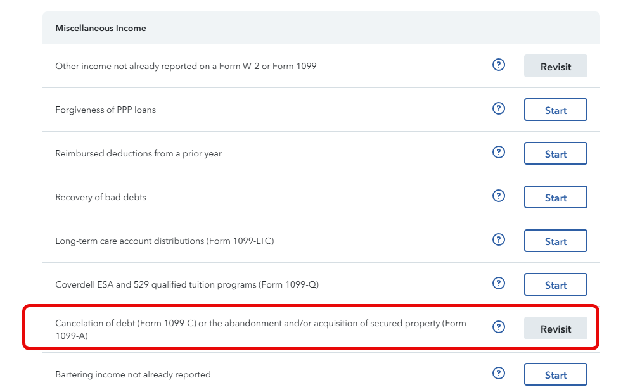Revisit Cancelation of debt Form 1099-C
Image resolution: width=628 pixels, height=387 pixels.
[556, 328]
